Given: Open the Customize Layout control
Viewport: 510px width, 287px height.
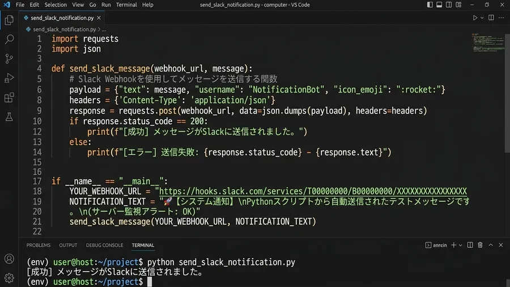Looking at the screenshot, I should pos(458,5).
